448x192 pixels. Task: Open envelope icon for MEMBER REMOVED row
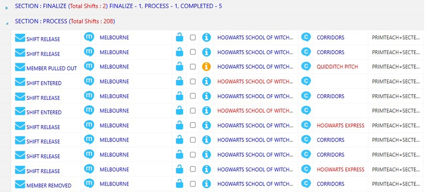[x=20, y=184]
